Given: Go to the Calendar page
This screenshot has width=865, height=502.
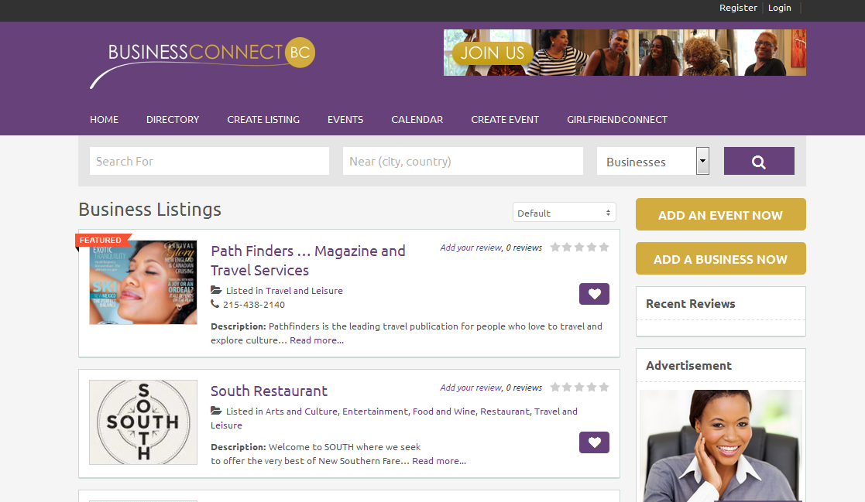Looking at the screenshot, I should tap(417, 120).
